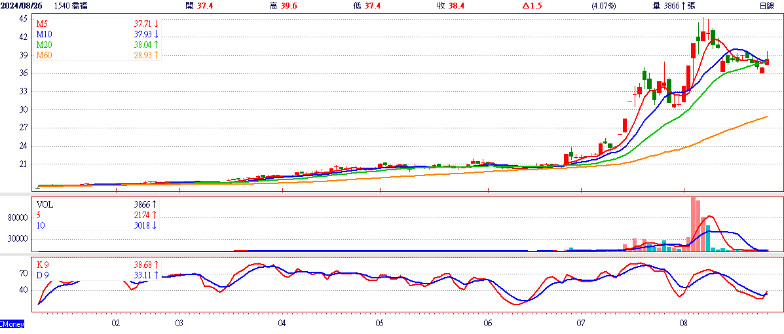Screen dimensions: 784x334
Task: Click the 05 month marker on time axis
Action: (x=379, y=324)
